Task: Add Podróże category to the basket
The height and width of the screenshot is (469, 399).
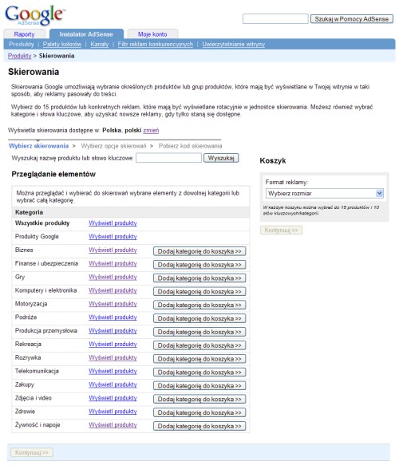Action: click(x=199, y=318)
